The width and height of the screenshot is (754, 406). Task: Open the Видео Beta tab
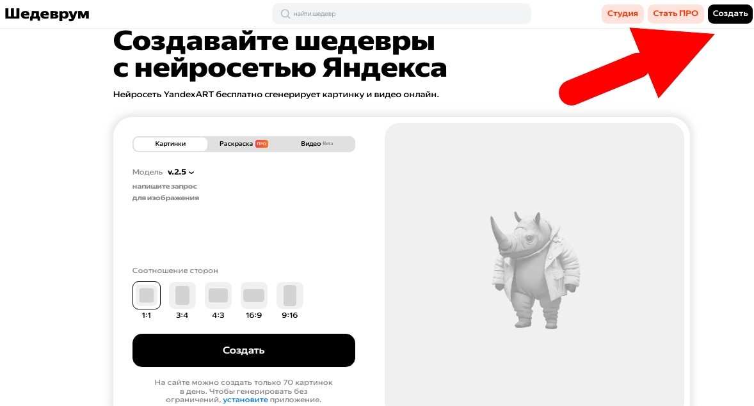pyautogui.click(x=317, y=144)
